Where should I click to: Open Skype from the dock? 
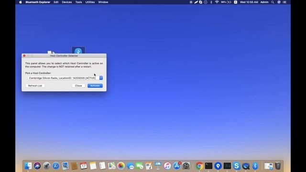tap(237, 166)
